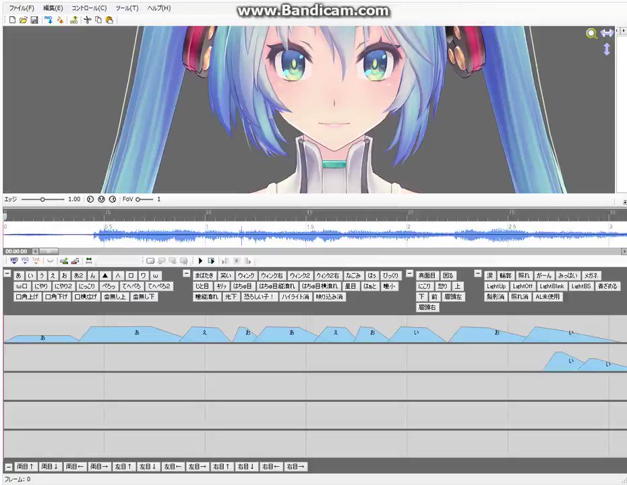Click the horizontal pan arrows icon
627x485 pixels.
pyautogui.click(x=607, y=33)
